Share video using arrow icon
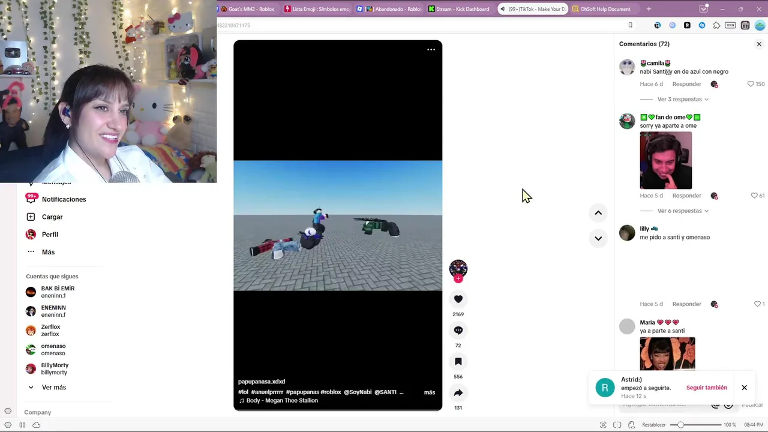The width and height of the screenshot is (768, 432). pyautogui.click(x=458, y=392)
